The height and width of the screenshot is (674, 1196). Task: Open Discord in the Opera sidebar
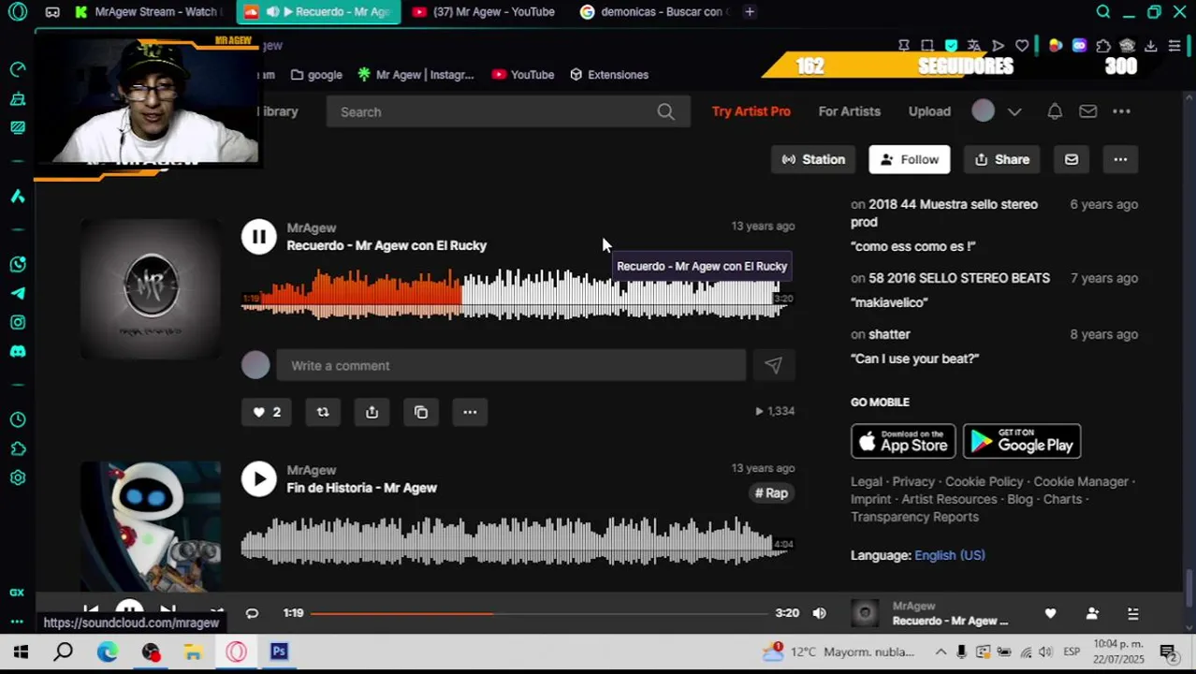click(18, 352)
